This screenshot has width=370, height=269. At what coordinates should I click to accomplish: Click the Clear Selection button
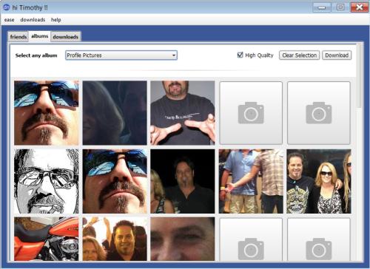(299, 55)
